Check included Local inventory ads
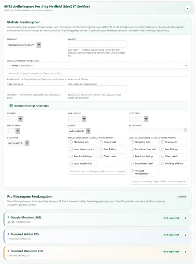 click(71, 149)
